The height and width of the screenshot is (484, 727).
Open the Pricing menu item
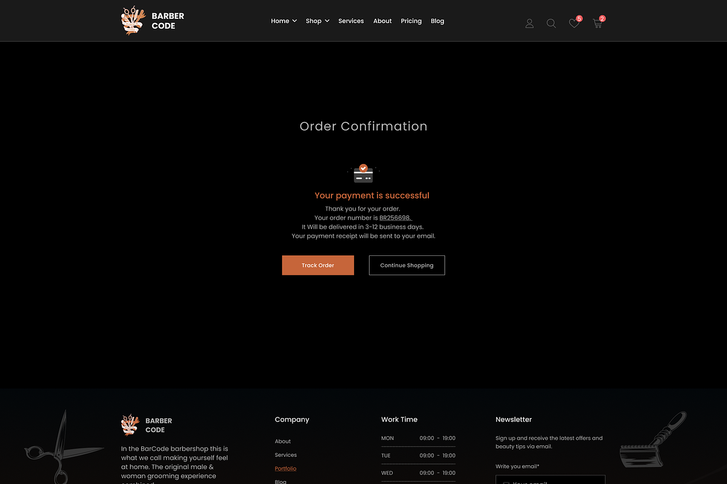411,21
